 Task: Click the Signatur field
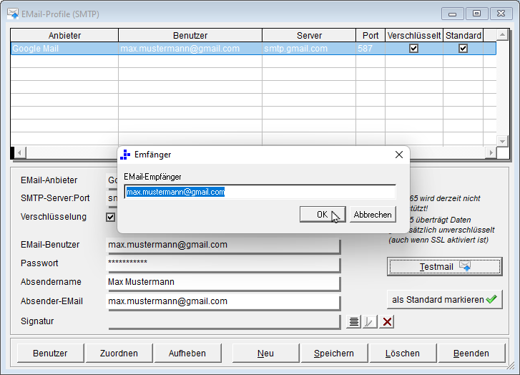(x=223, y=321)
